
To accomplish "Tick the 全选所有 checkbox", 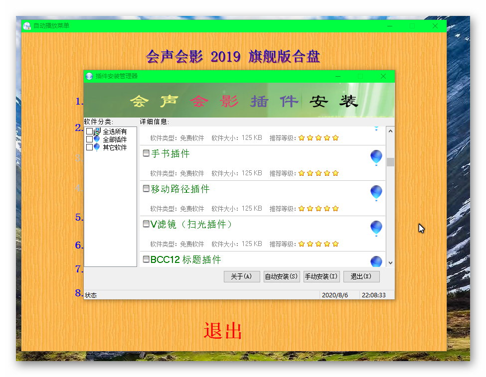I will tap(89, 131).
